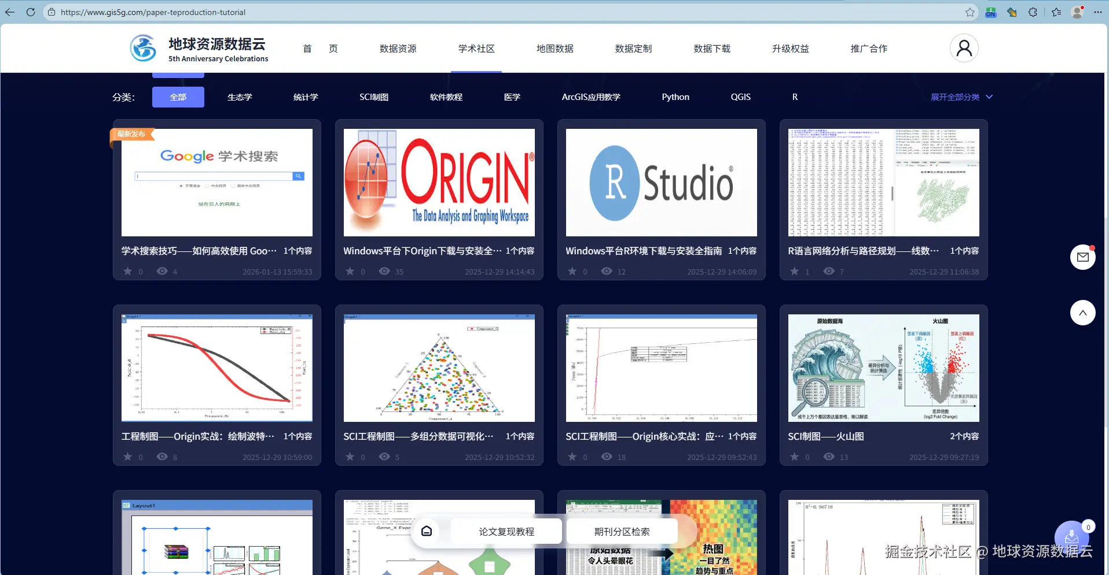Click the site info lock icon
This screenshot has width=1109, height=575.
(52, 12)
